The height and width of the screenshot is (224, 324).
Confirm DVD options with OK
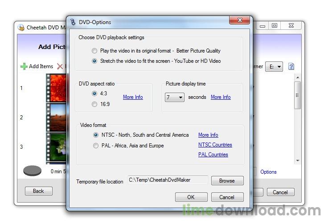pyautogui.click(x=191, y=197)
